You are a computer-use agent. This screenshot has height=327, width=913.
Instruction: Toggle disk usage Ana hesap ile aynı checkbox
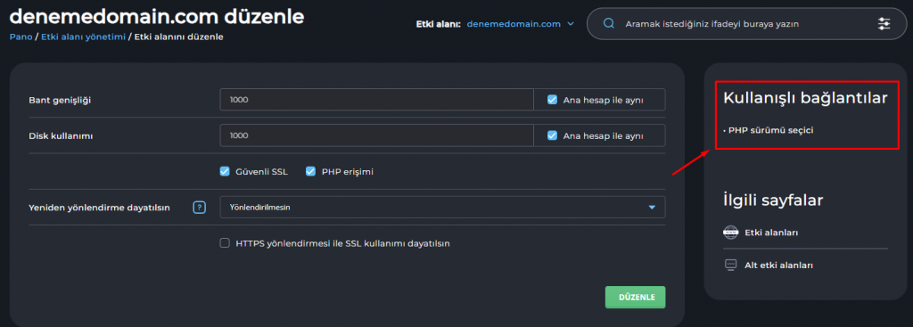pyautogui.click(x=553, y=135)
